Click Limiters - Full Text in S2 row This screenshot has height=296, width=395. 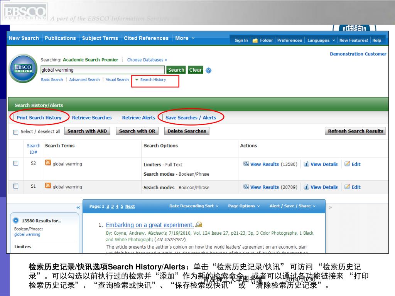pos(163,165)
